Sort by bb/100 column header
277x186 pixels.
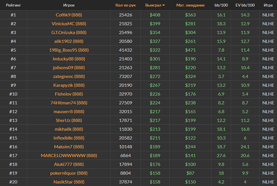tap(221, 6)
